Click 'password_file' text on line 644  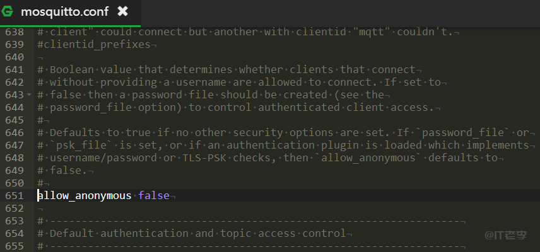[x=90, y=107]
